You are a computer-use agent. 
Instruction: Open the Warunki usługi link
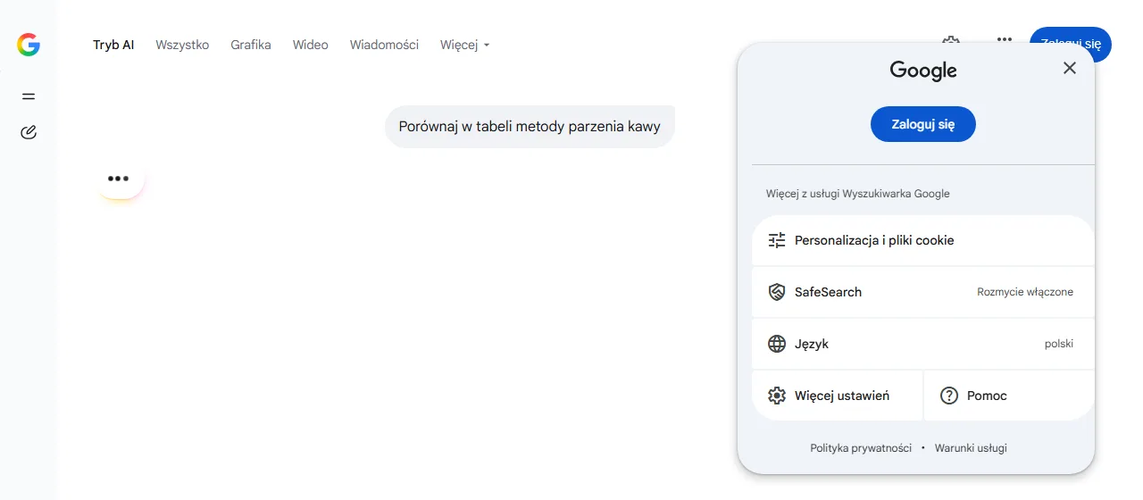[971, 448]
